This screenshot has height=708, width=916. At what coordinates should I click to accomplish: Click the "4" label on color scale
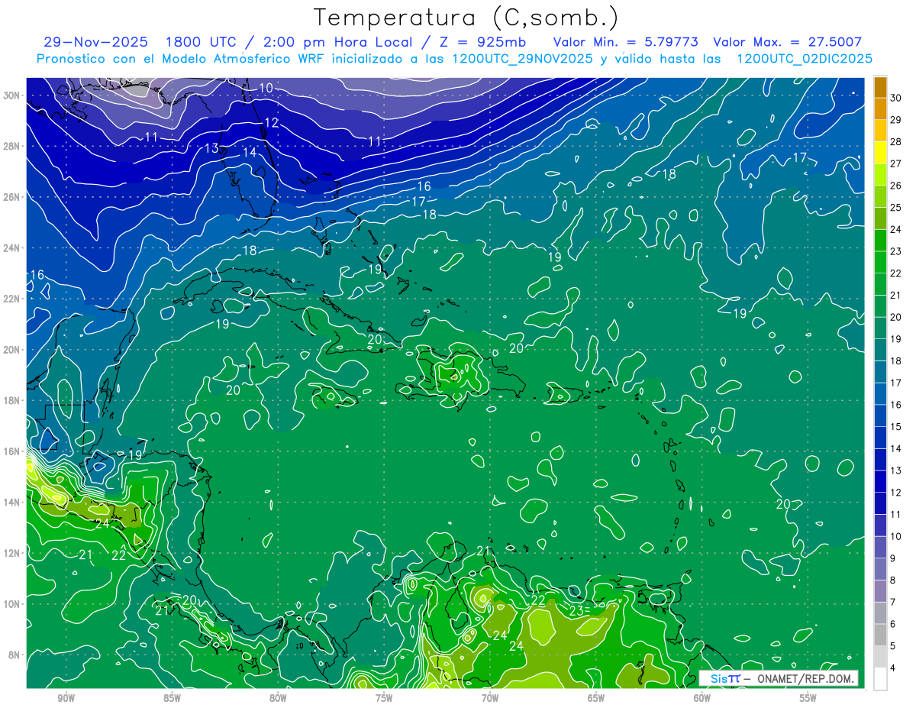click(893, 669)
